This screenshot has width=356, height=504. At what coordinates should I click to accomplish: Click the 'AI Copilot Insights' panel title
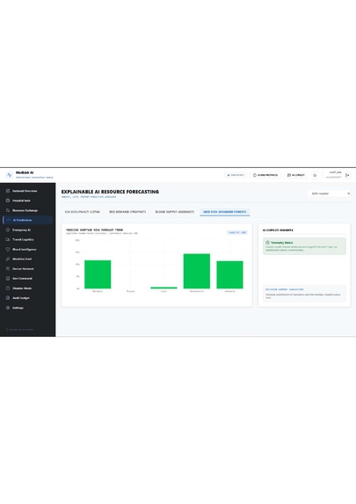coord(278,230)
